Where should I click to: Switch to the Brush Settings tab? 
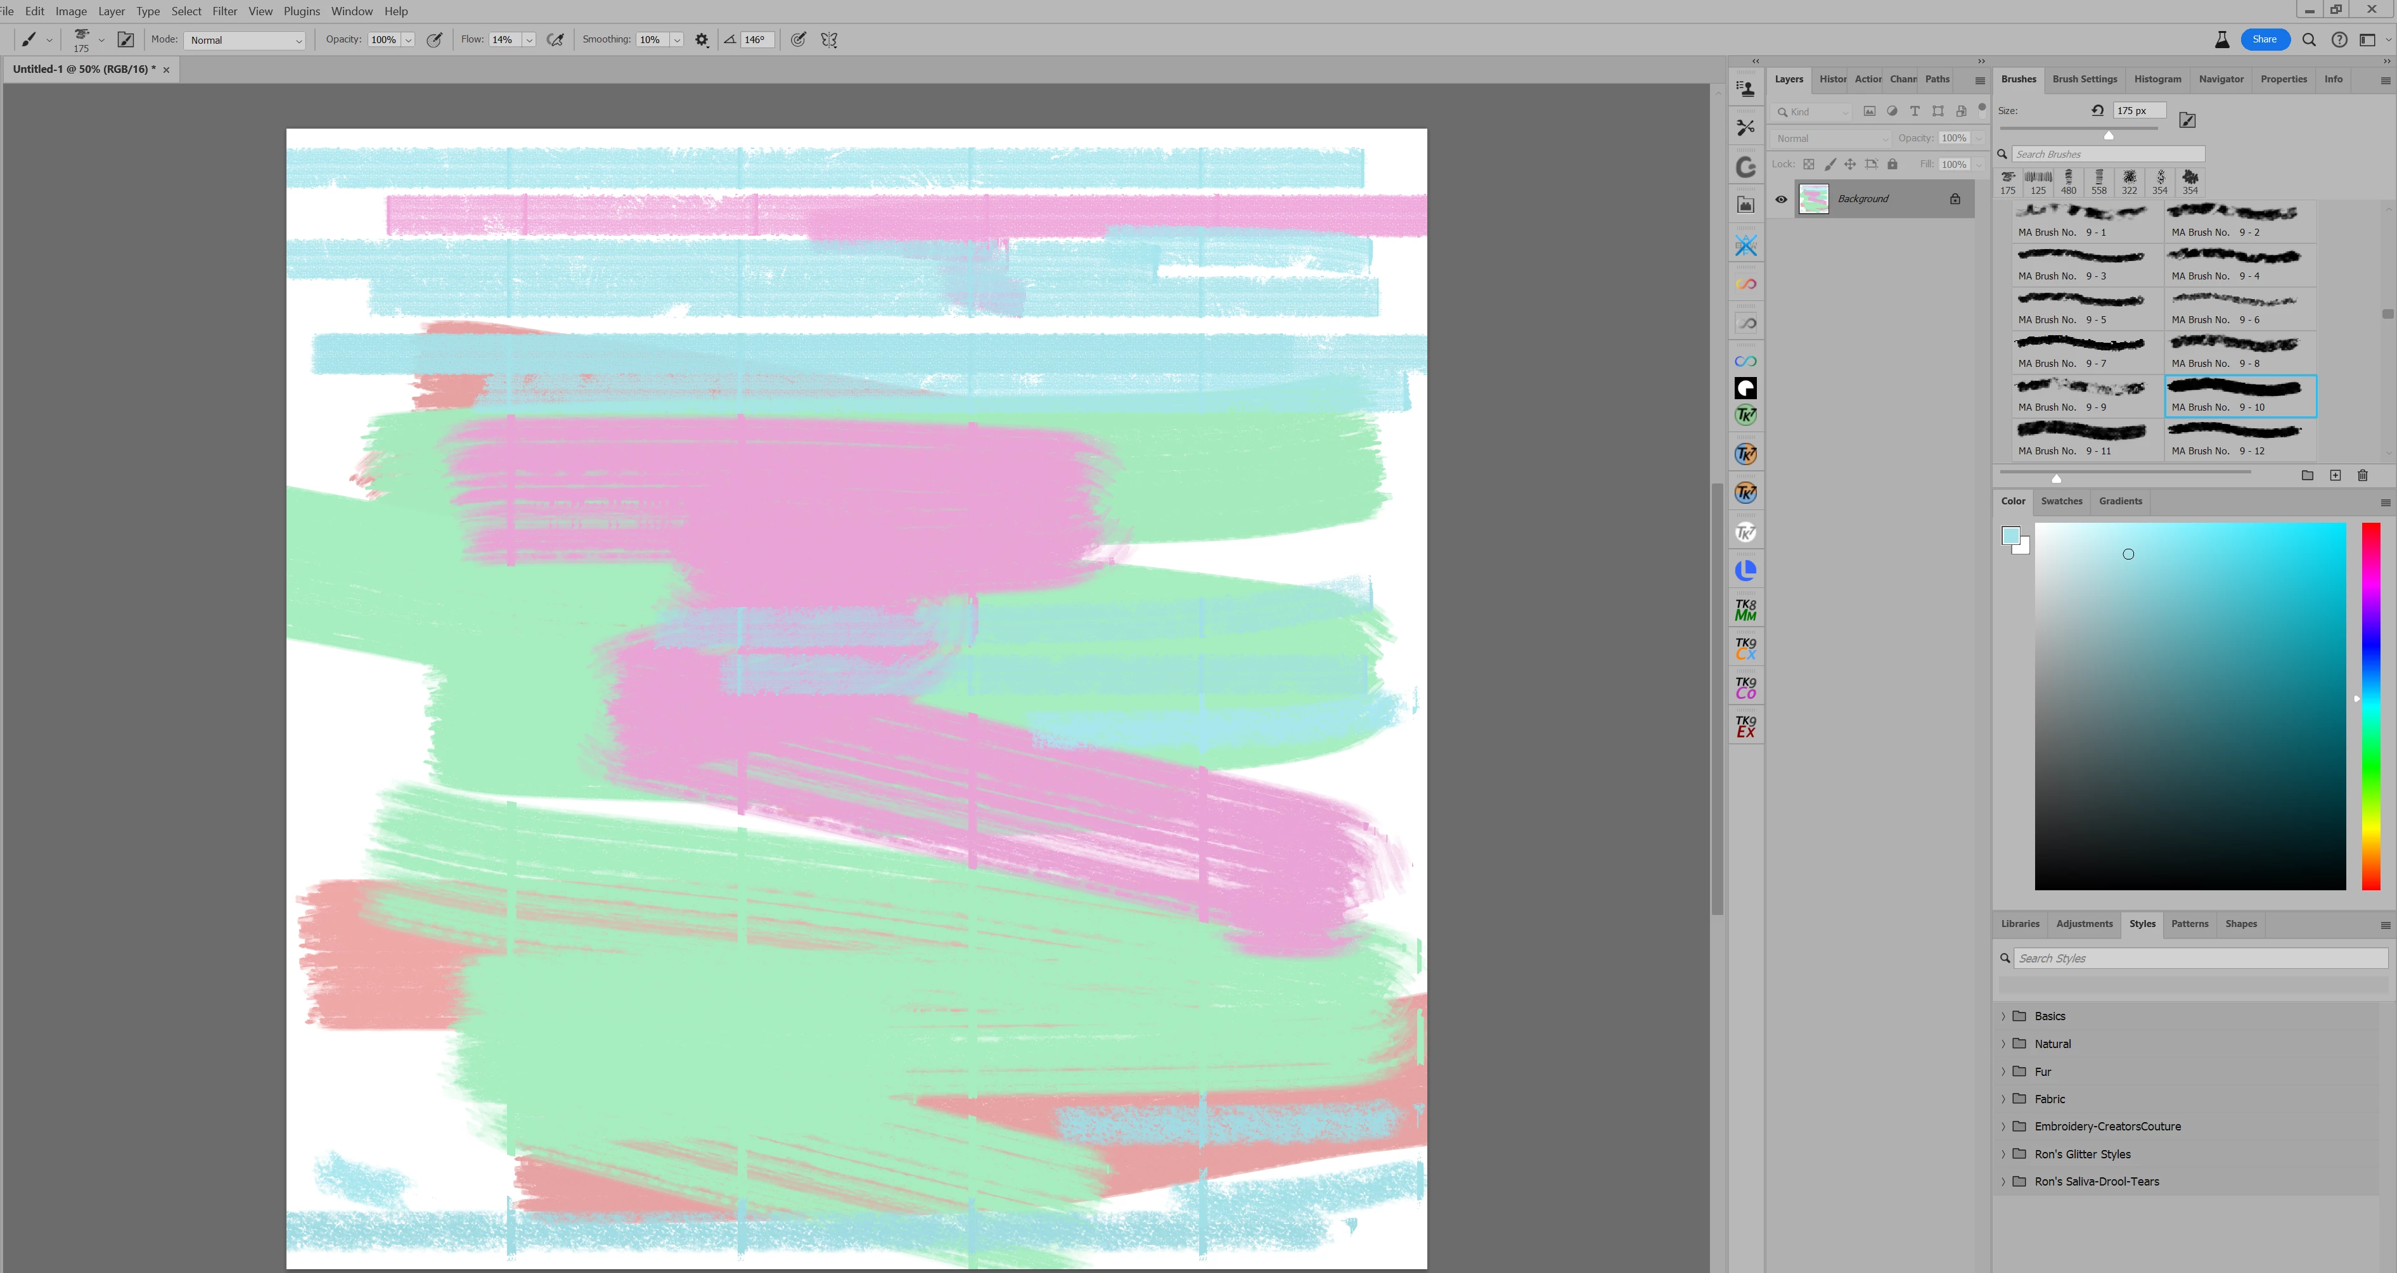2085,79
